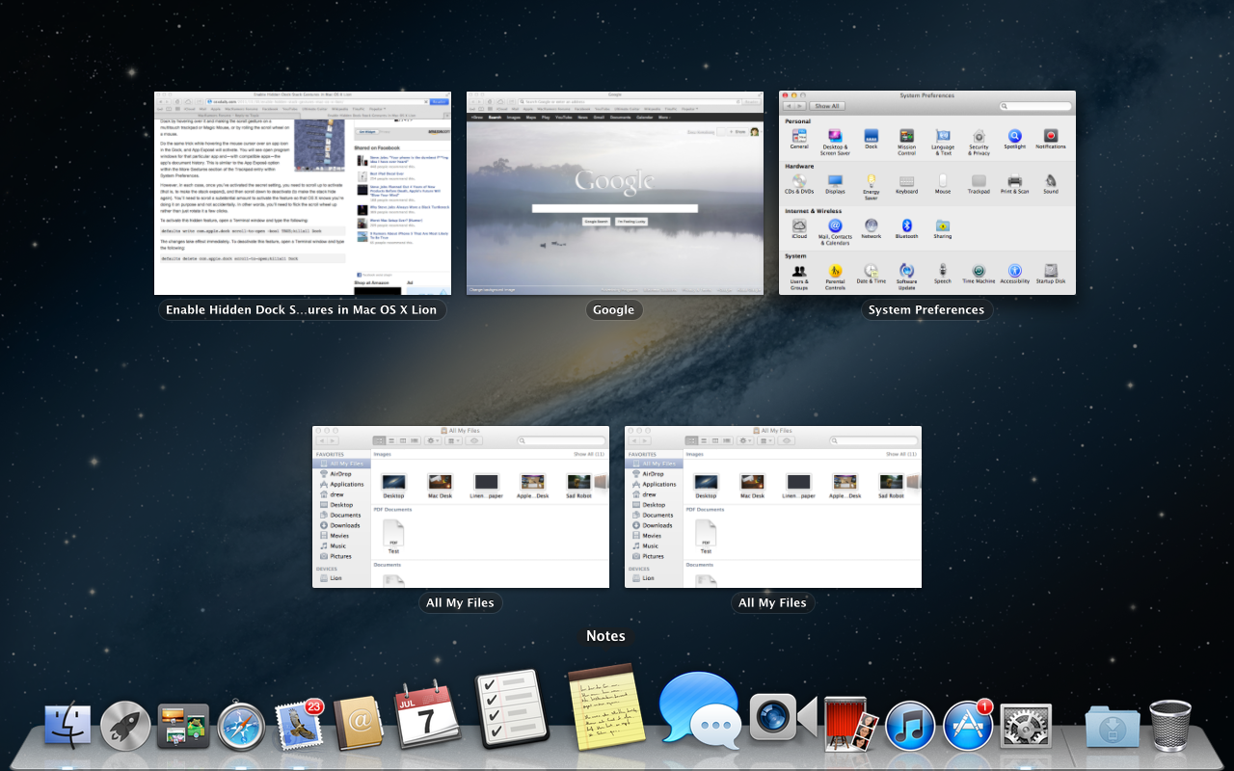Open Users & Groups preference icon
Viewport: 1234px width, 771px height.
(799, 276)
